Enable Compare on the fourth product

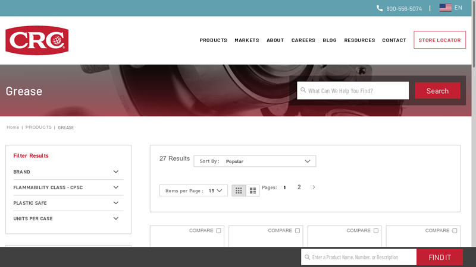455,231
